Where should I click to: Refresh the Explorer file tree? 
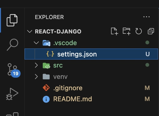pyautogui.click(x=138, y=31)
